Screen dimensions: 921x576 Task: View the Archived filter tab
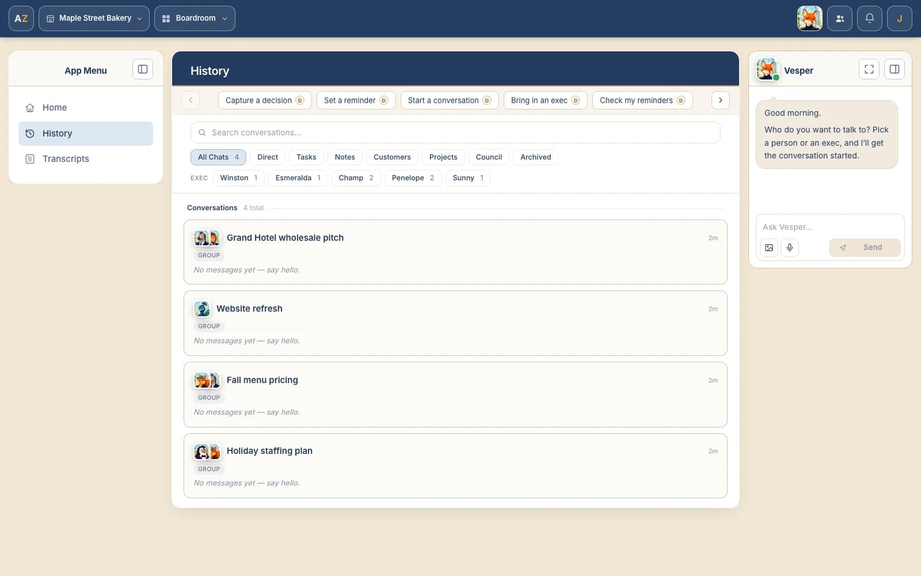(535, 157)
